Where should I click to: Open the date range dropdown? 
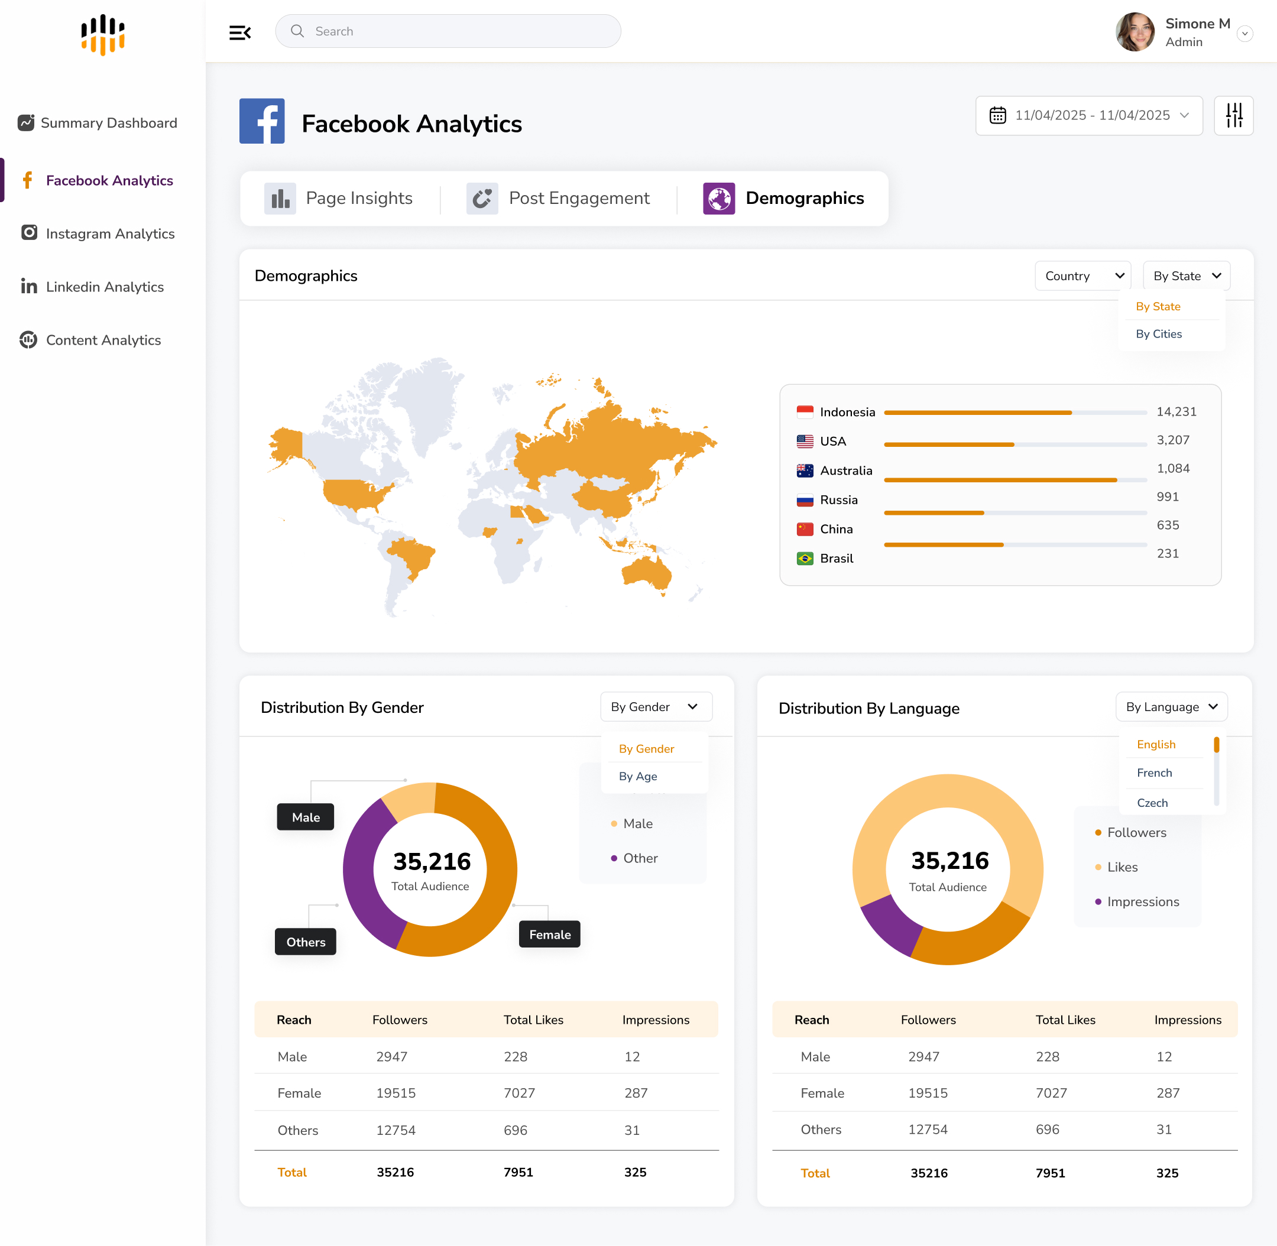coord(1089,115)
